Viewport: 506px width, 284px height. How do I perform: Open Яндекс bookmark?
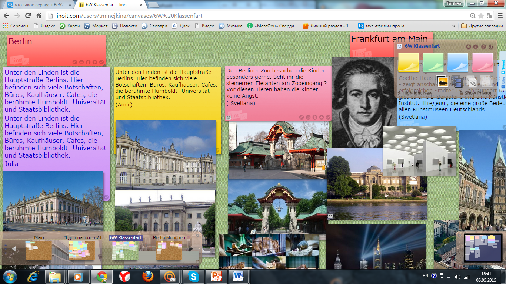point(44,26)
